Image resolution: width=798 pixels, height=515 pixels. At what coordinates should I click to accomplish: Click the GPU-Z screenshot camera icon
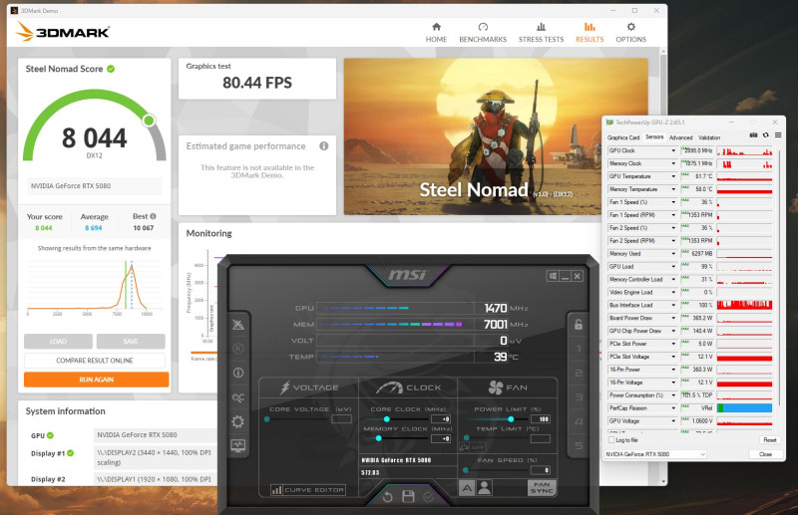(x=753, y=135)
